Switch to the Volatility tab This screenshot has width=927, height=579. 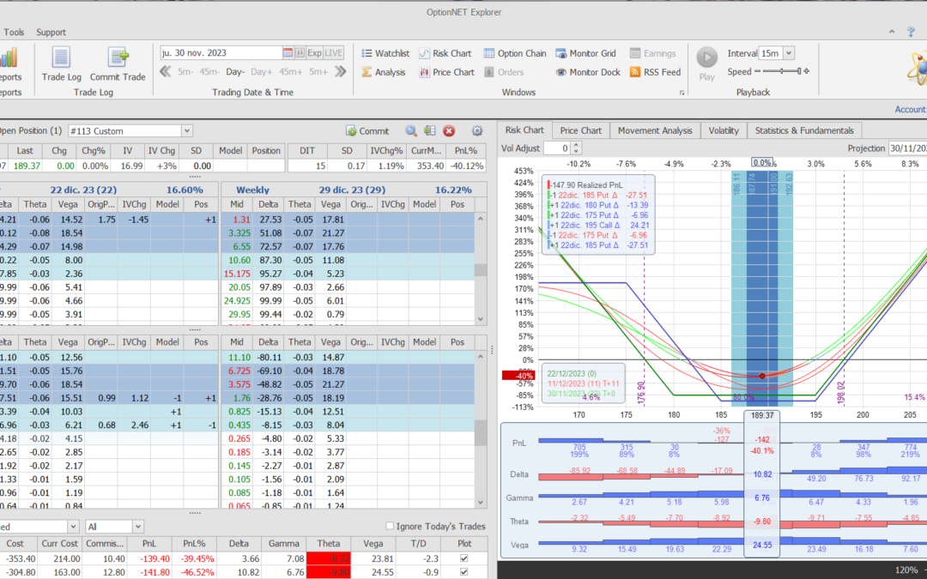pos(723,130)
